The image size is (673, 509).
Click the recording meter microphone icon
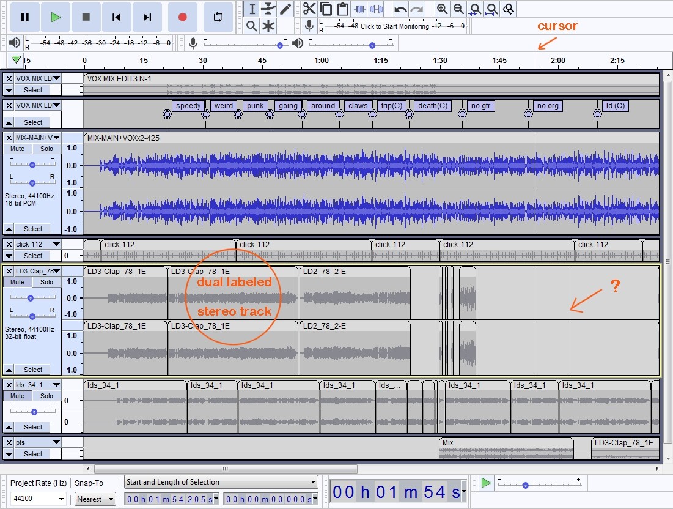tap(309, 26)
